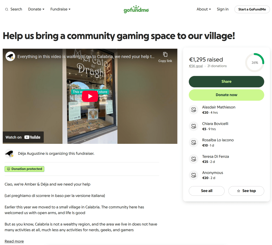Expand the Fundraise dropdown menu
Image resolution: width=272 pixels, height=245 pixels.
[x=60, y=9]
